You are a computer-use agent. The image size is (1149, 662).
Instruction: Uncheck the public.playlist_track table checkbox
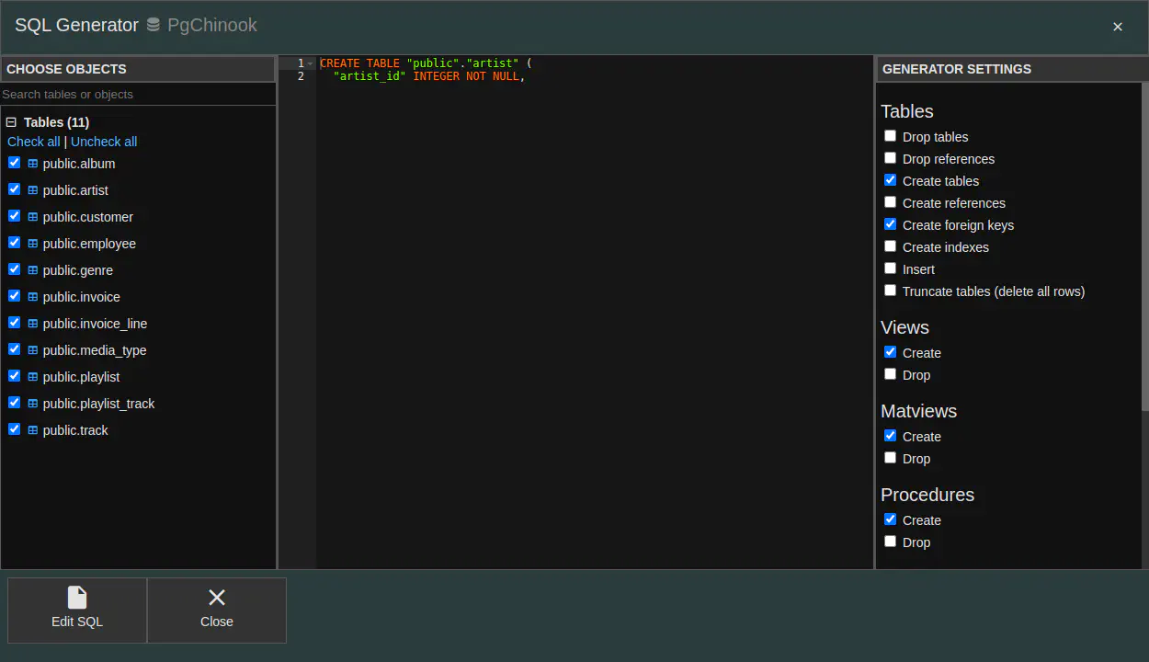pyautogui.click(x=14, y=403)
